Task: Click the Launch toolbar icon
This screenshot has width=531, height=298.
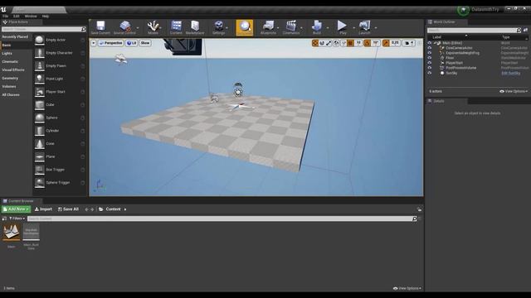Action: pyautogui.click(x=364, y=27)
